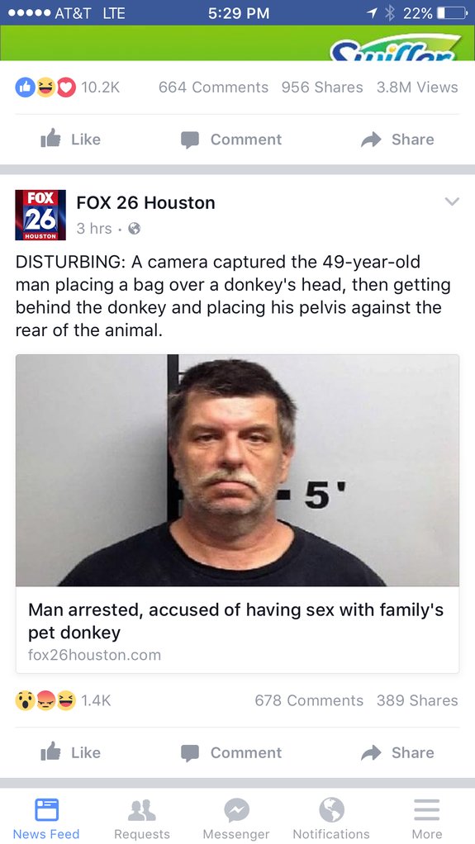Expand the post options chevron
The width and height of the screenshot is (475, 844).
453,202
